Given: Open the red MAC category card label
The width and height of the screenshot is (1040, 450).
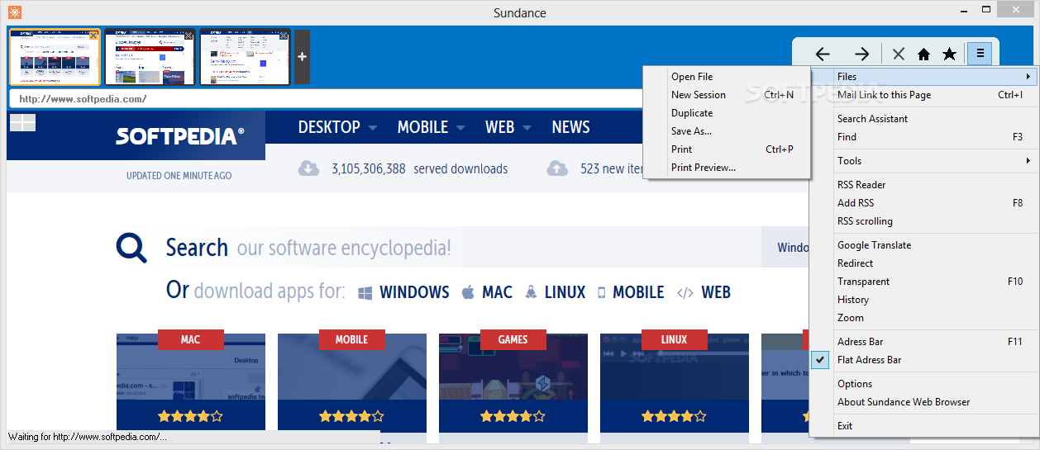Looking at the screenshot, I should point(190,339).
